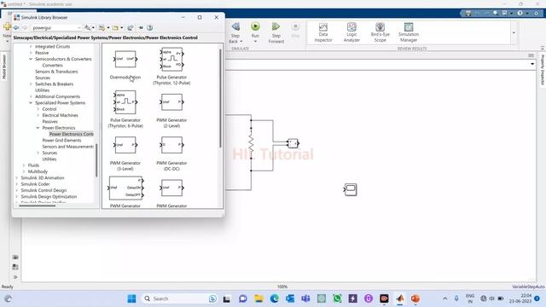Expand the Switches & Breakers node
The image size is (546, 307).
point(31,84)
